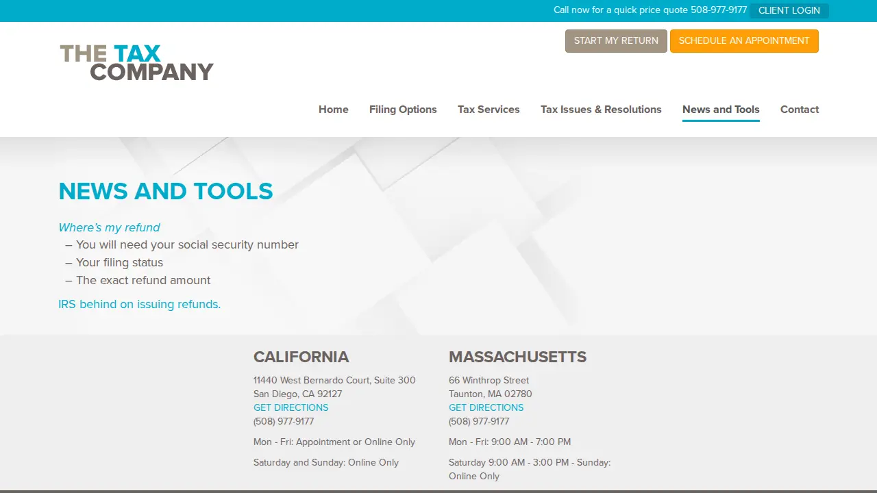Click San Diego, CA 92127 text
Viewport: 877px width, 493px height.
(297, 394)
